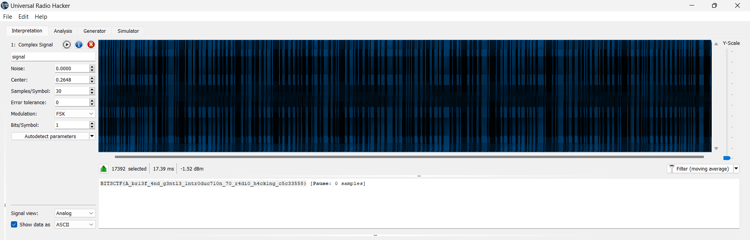Click the Autodetect parameters button
This screenshot has width=750, height=240.
coord(50,136)
